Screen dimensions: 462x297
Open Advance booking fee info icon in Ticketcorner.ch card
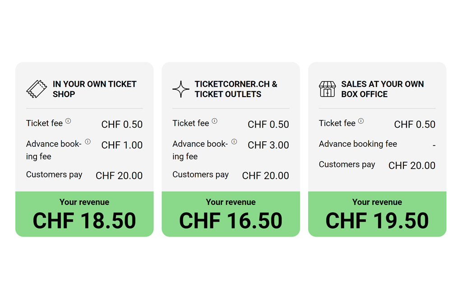[x=234, y=142]
